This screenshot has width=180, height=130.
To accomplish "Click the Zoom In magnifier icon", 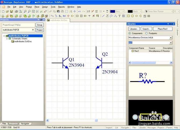I will [x=25, y=11].
